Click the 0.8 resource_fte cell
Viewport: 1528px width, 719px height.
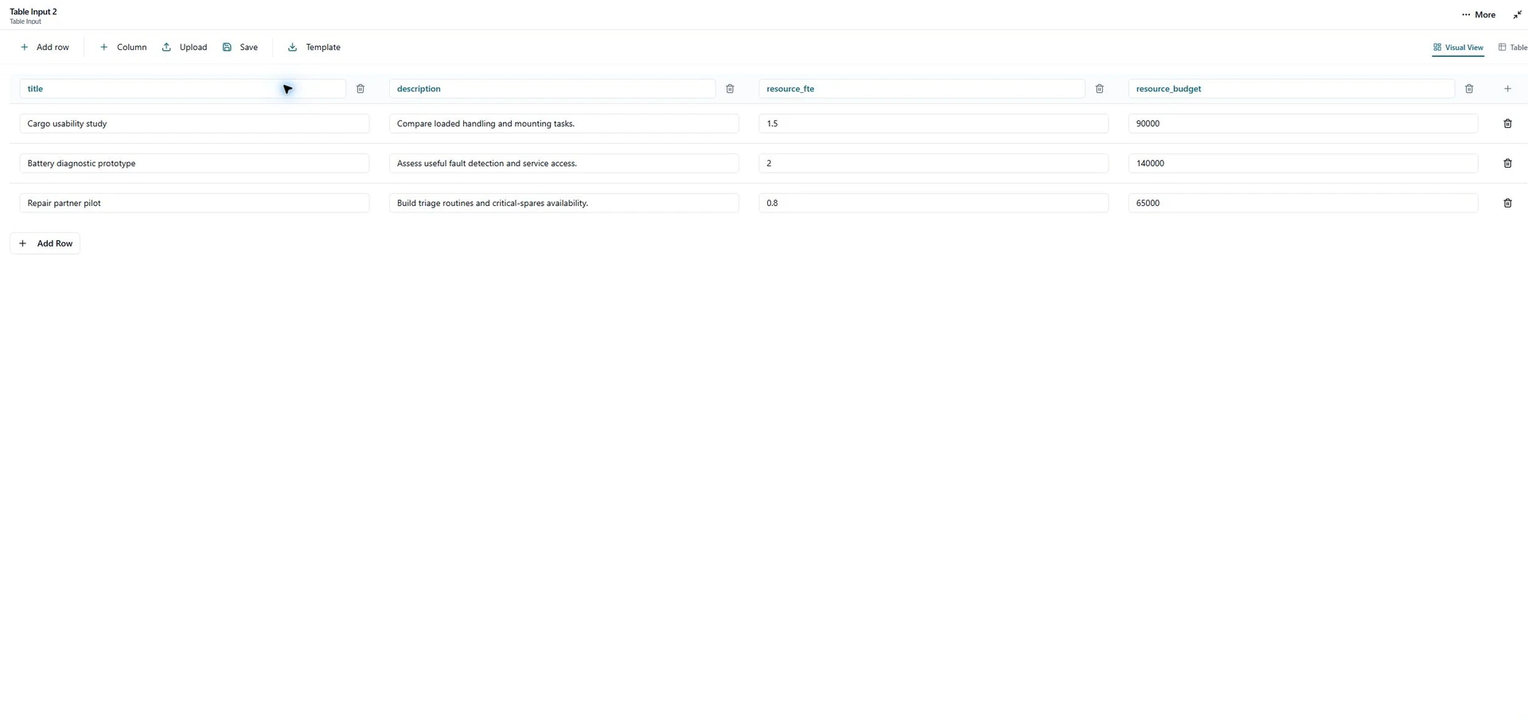click(934, 204)
